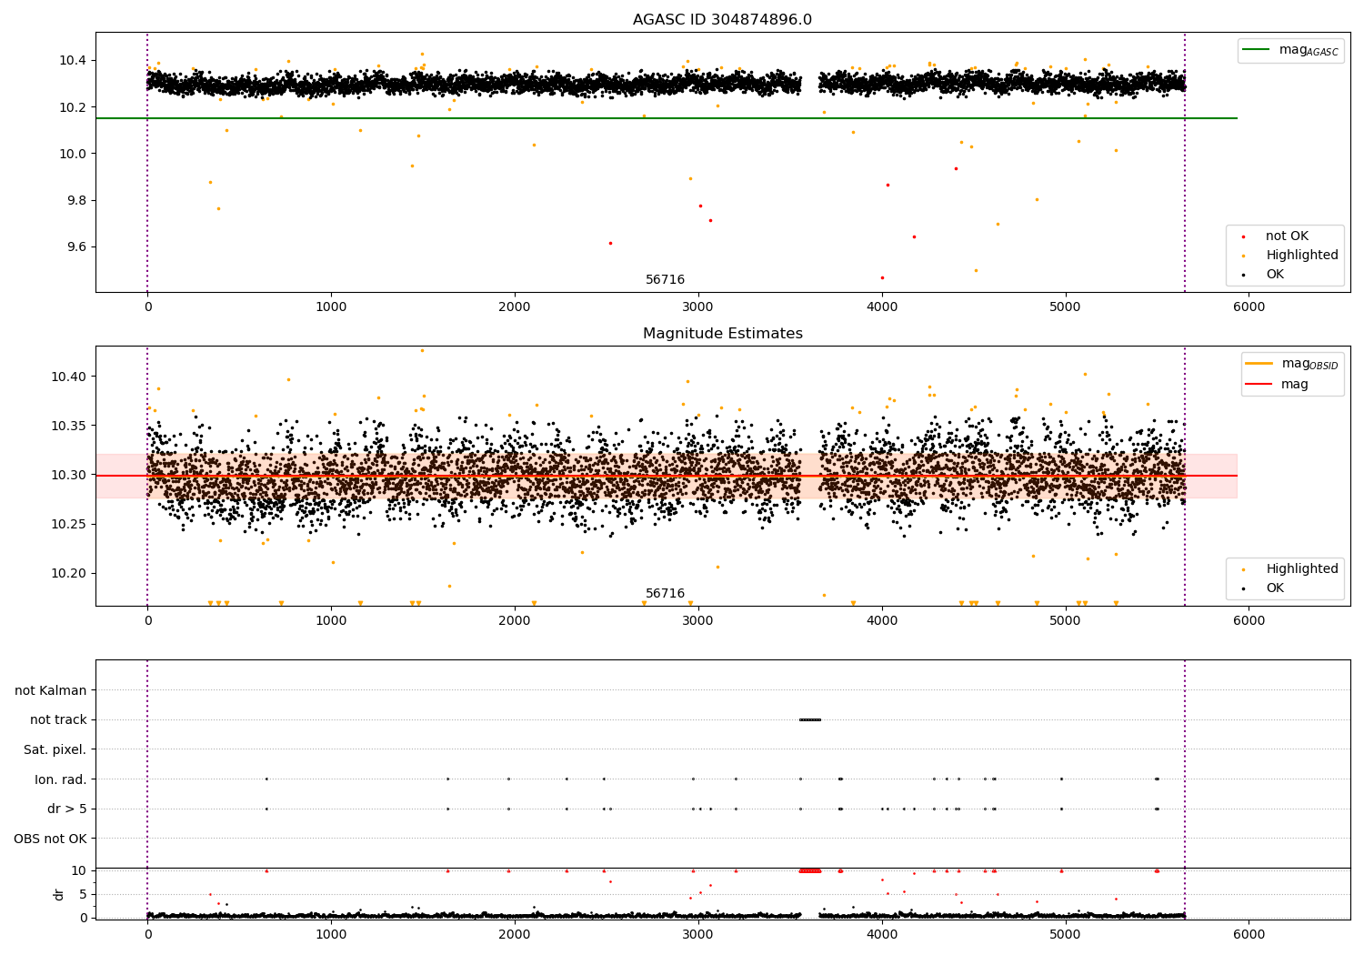Click the '4000' x-tick under Magnitude Estimates plot
1364x955 pixels.
[x=882, y=621]
